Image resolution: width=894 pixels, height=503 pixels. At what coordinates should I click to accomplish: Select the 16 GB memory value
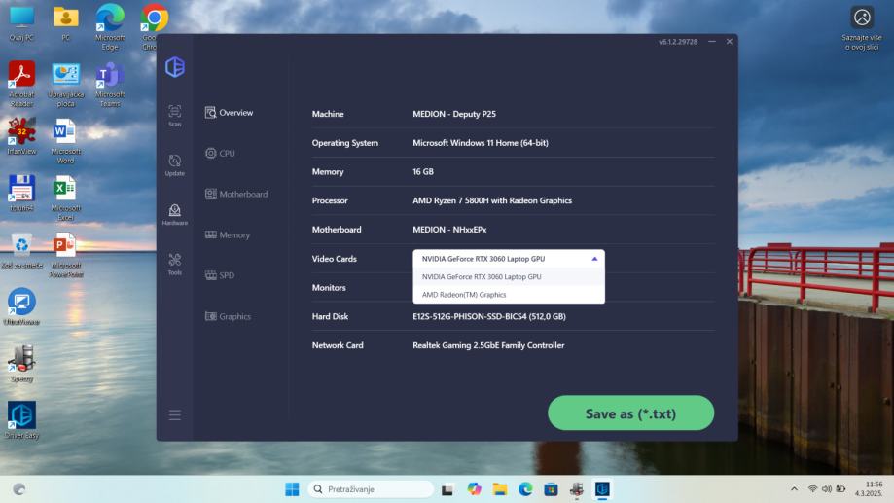(x=423, y=171)
